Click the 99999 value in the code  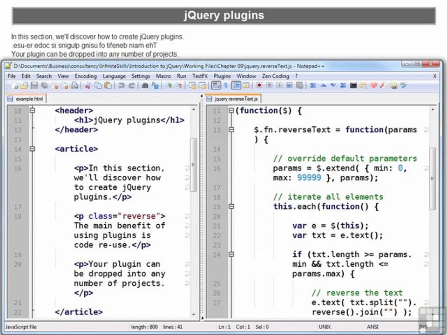pos(309,178)
